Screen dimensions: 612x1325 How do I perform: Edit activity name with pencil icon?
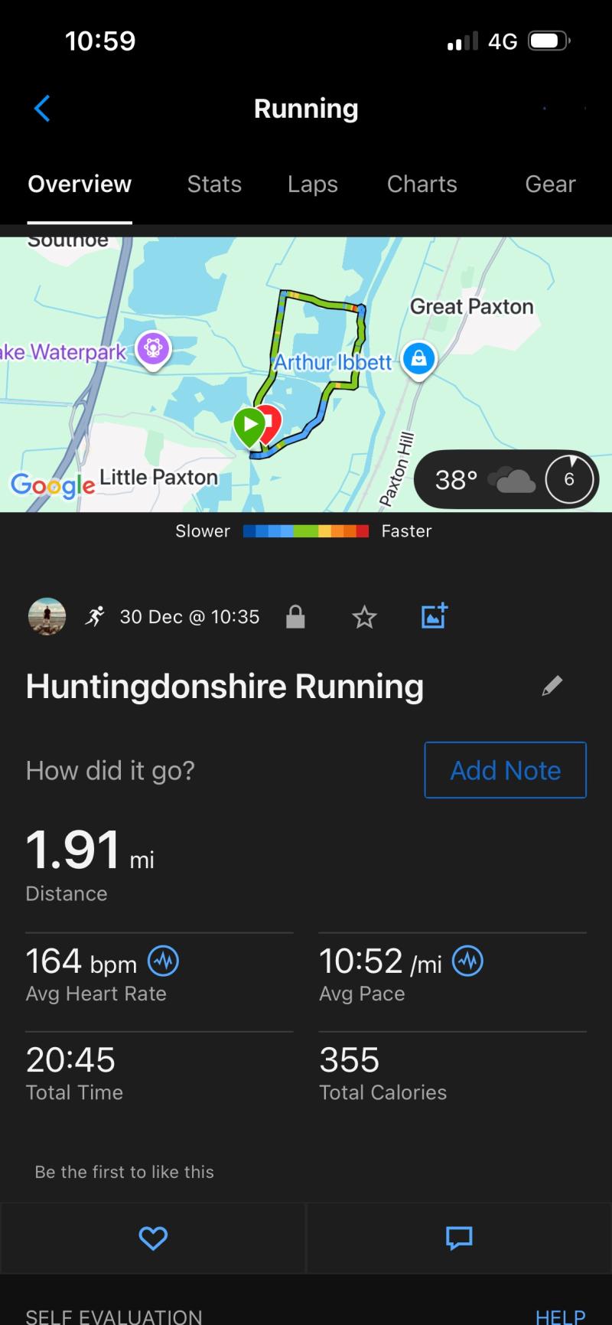coord(552,686)
